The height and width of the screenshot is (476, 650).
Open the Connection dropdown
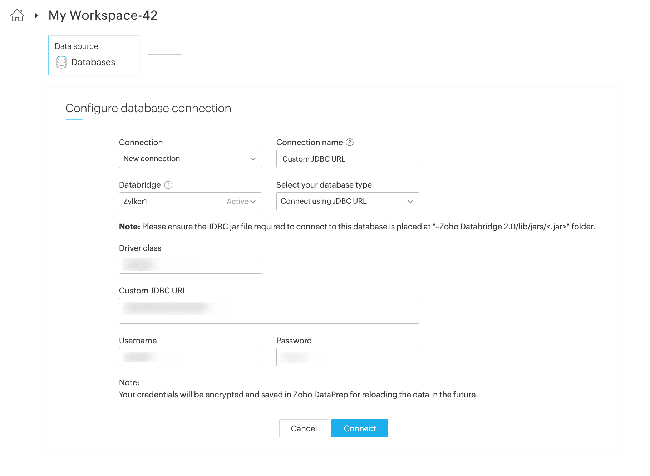click(190, 159)
